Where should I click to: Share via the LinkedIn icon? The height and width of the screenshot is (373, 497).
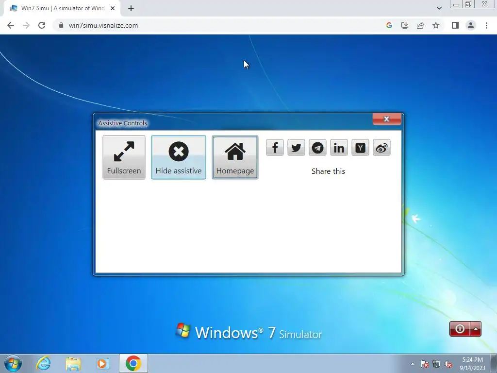(339, 148)
